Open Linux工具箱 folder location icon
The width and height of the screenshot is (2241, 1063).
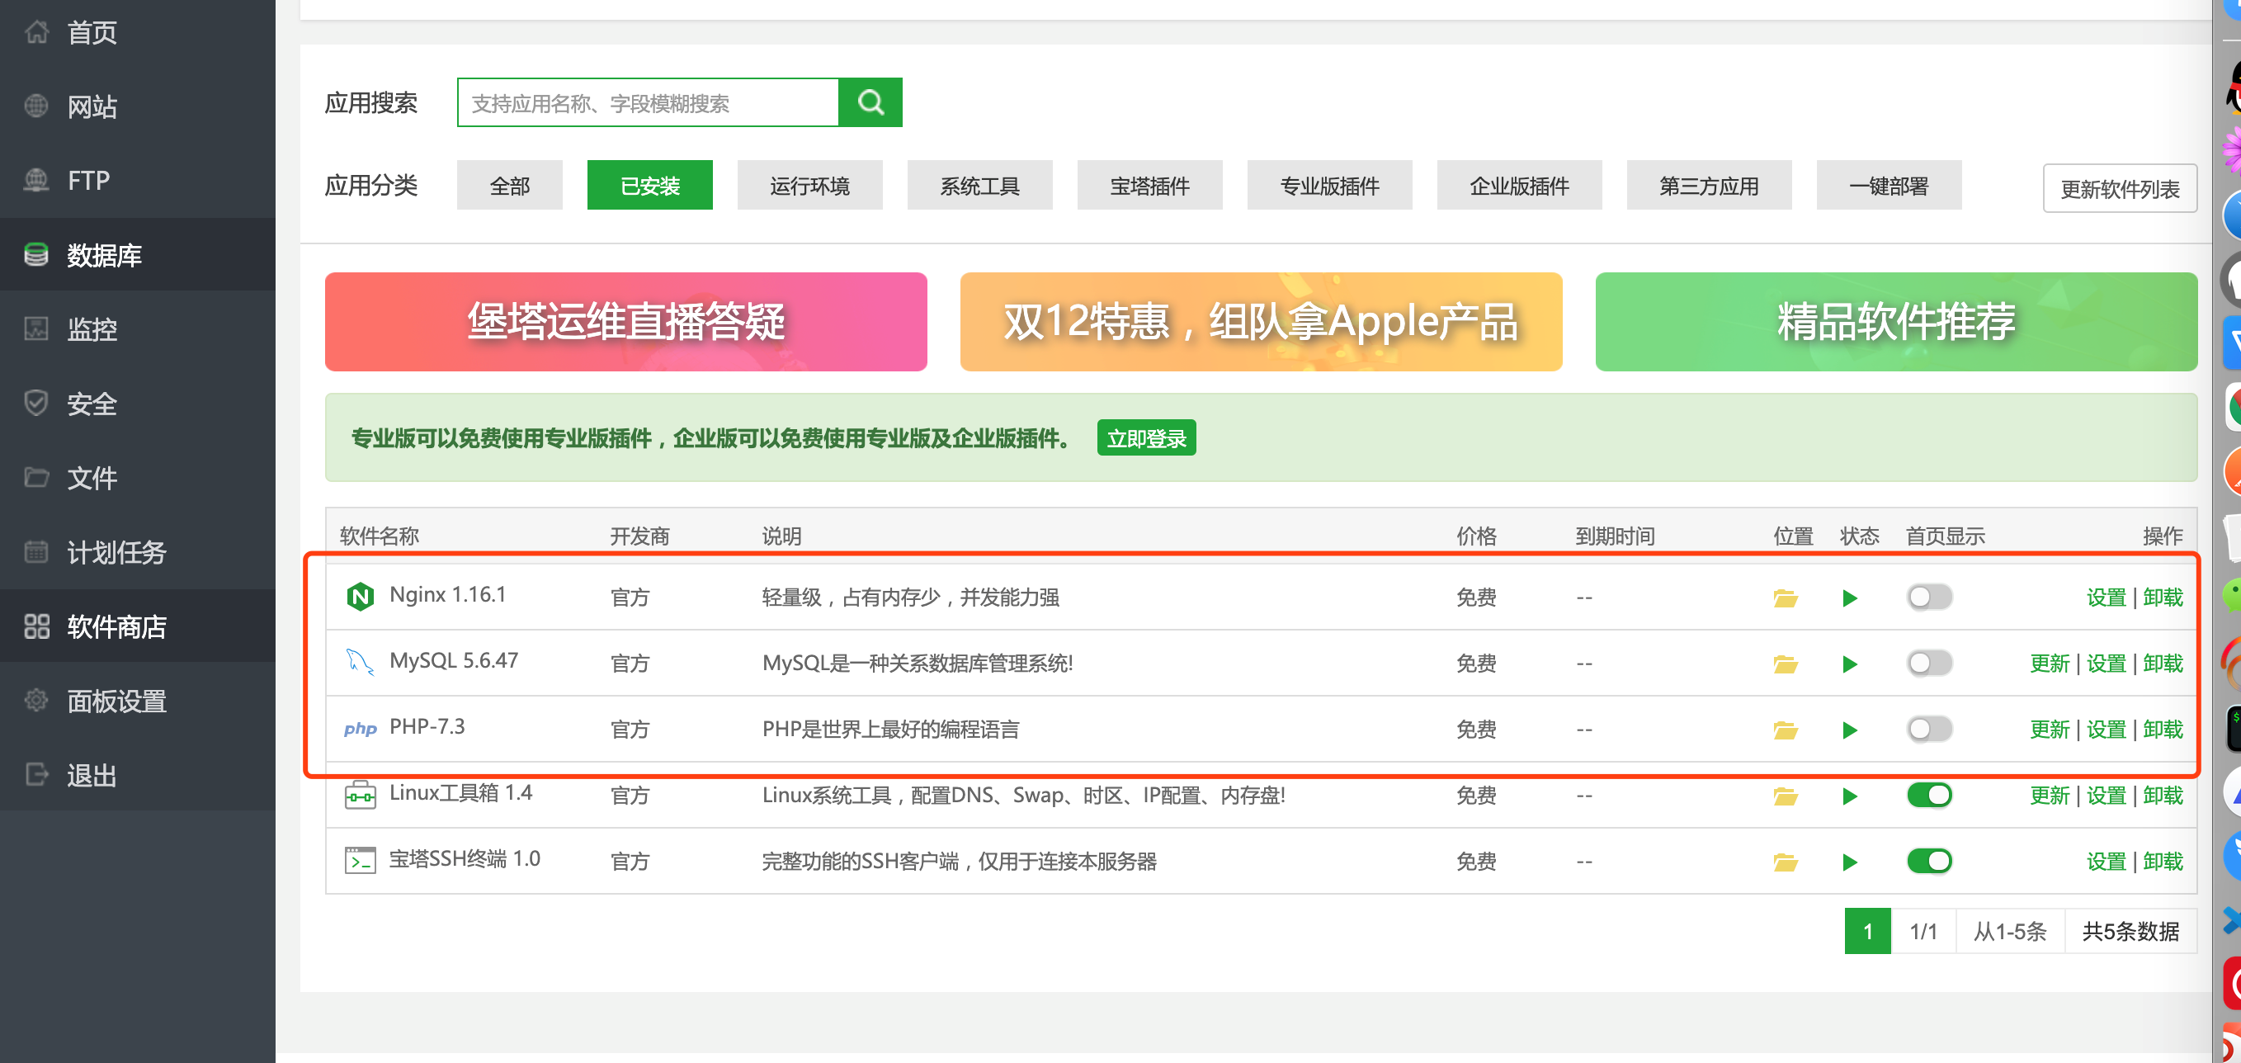point(1786,796)
